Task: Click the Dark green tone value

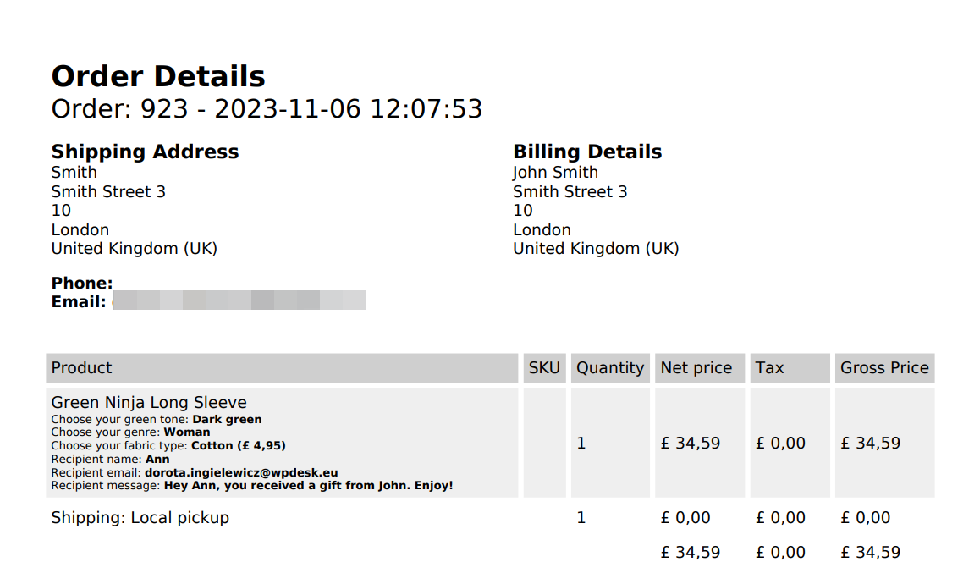Action: click(227, 419)
